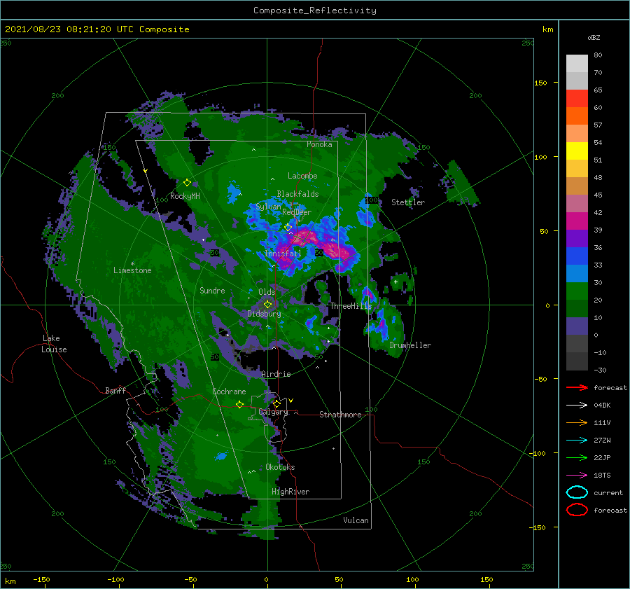The image size is (630, 589).
Task: Click the Limestone label
Action: pyautogui.click(x=132, y=270)
